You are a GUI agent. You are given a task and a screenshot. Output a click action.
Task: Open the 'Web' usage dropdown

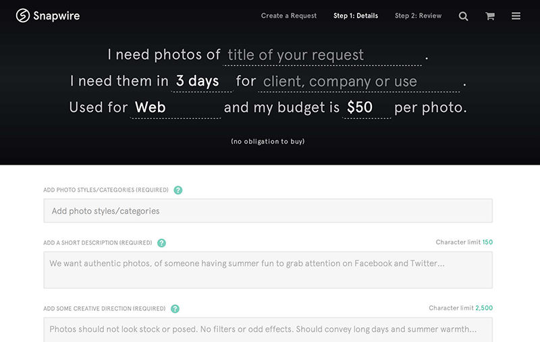(175, 108)
